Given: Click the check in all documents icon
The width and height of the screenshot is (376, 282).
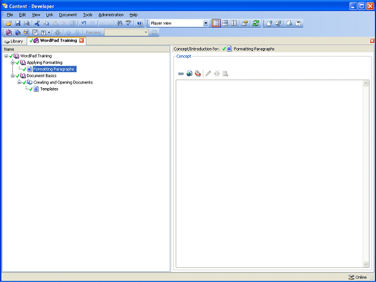Looking at the screenshot, I should click(278, 23).
